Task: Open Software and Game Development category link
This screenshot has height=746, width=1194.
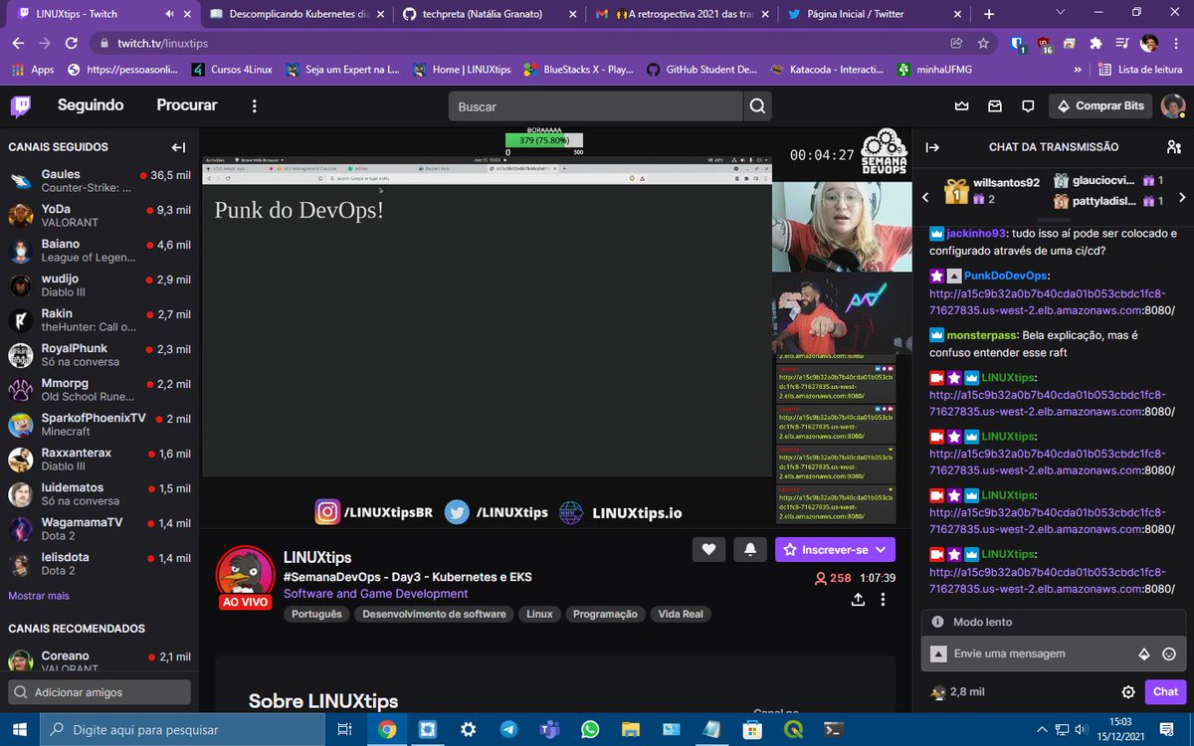Action: (x=375, y=594)
